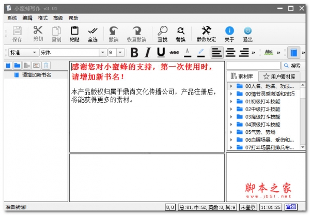This screenshot has width=310, height=215.
Task: Click the 全选 double-check icon
Action: pyautogui.click(x=92, y=30)
